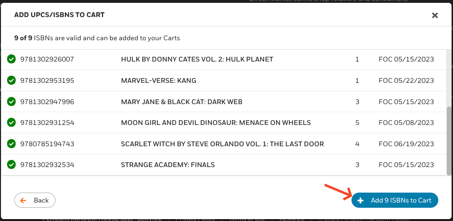453x221 pixels.
Task: Click green check next to Moon Girl row
Action: [x=11, y=123]
